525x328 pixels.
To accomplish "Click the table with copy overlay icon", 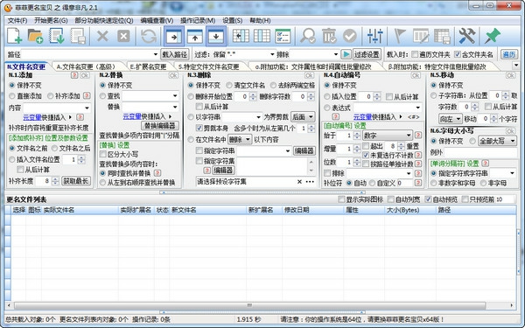I will [x=442, y=36].
